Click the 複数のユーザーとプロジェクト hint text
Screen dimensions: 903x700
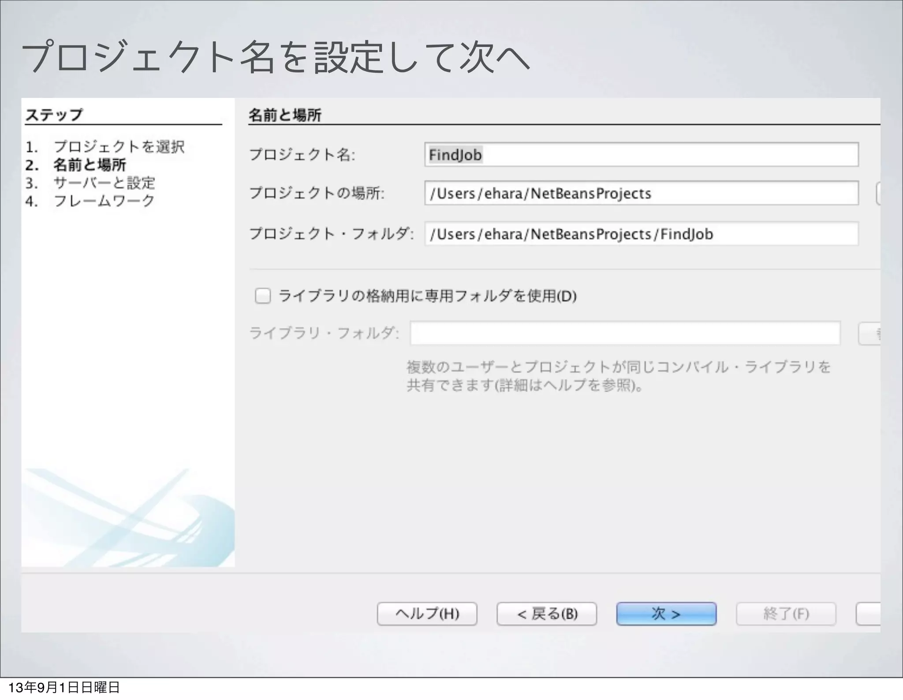point(619,376)
